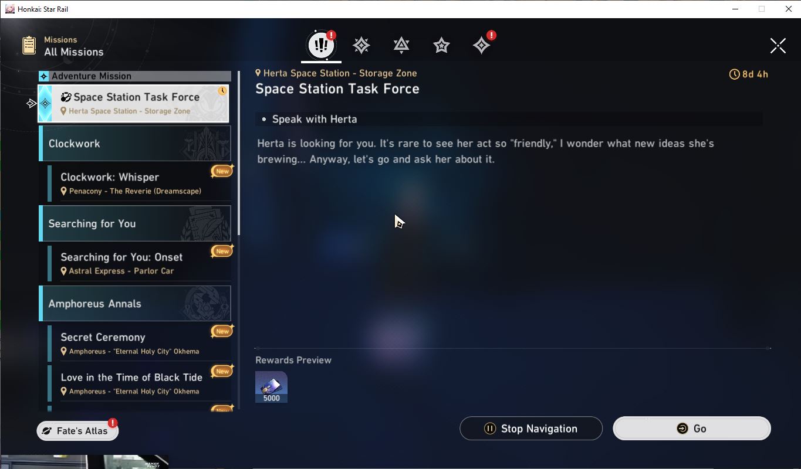Open Fate's Atlas
This screenshot has width=801, height=469.
(77, 431)
